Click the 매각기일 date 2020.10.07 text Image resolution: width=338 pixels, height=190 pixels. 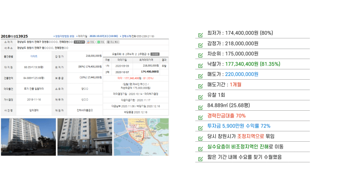pos(99,36)
